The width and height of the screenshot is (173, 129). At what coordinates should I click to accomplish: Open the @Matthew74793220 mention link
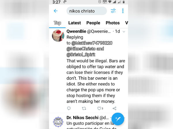(x=92, y=43)
